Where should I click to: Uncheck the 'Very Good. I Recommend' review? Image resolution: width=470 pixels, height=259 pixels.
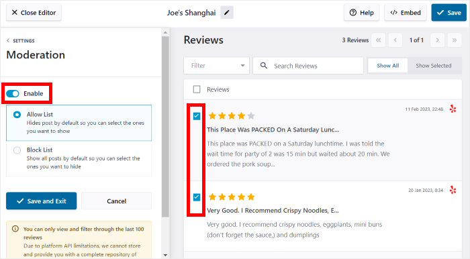click(x=197, y=197)
